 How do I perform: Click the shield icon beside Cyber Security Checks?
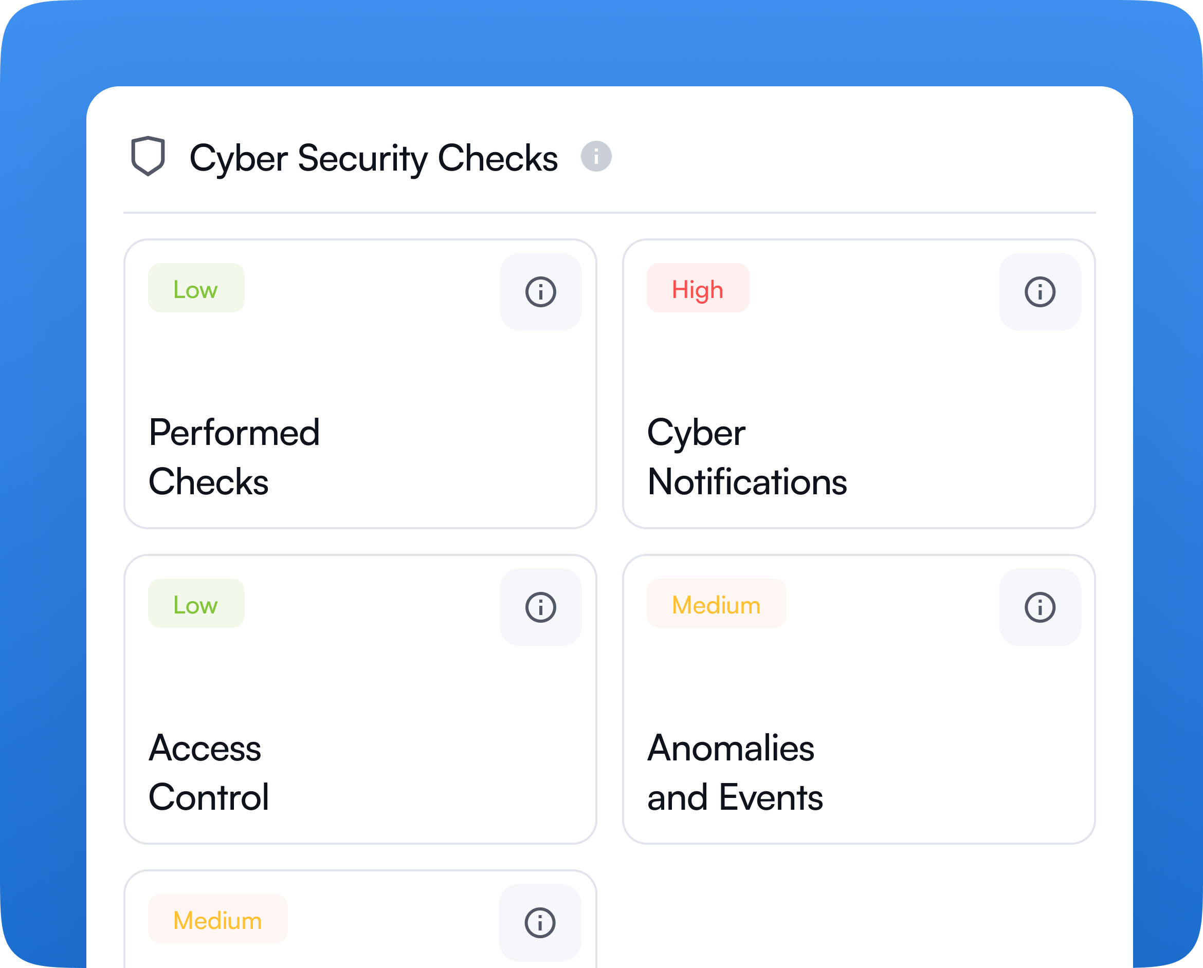point(148,156)
